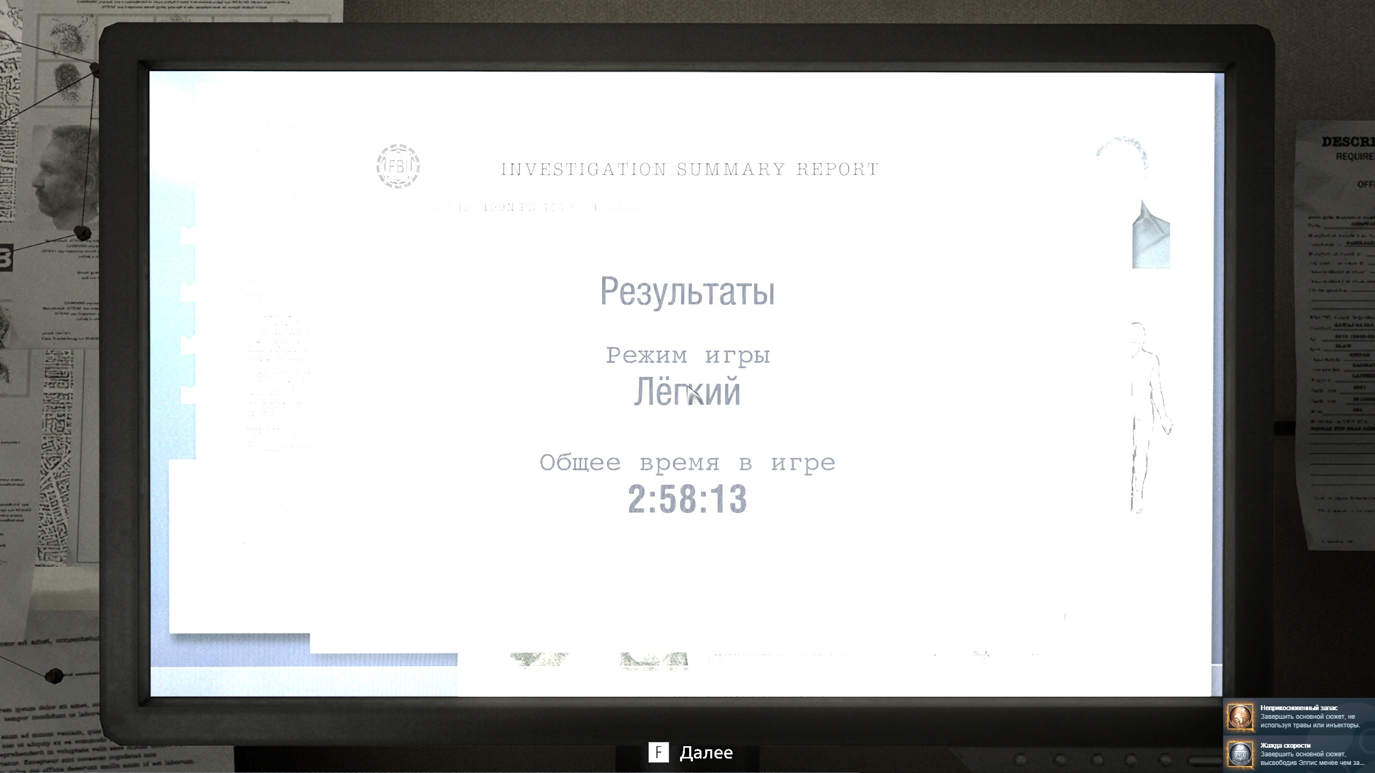Click the Общее время в игре label

click(x=687, y=463)
